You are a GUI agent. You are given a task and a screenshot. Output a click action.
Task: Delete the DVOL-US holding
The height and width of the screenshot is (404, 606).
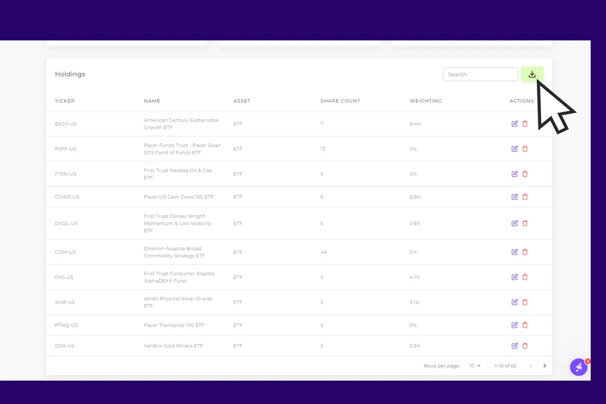click(x=525, y=223)
